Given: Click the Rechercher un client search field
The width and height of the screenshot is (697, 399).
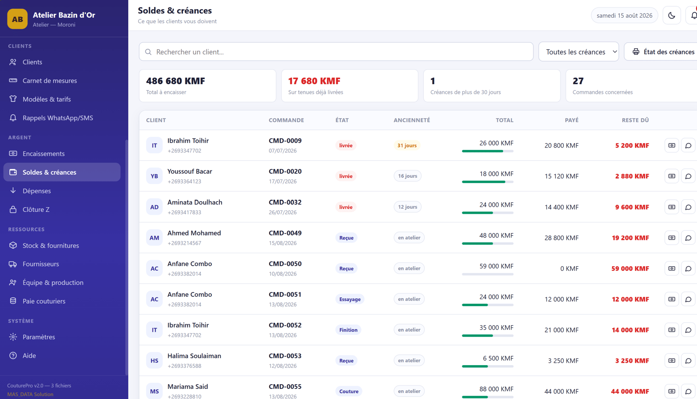Looking at the screenshot, I should pos(336,52).
